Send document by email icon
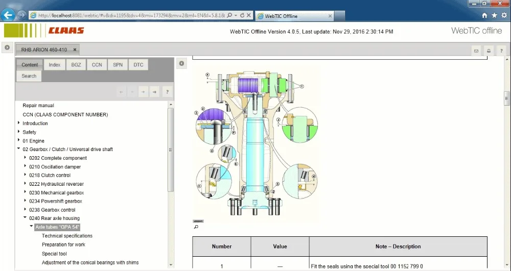The width and height of the screenshot is (511, 271). pos(476,51)
